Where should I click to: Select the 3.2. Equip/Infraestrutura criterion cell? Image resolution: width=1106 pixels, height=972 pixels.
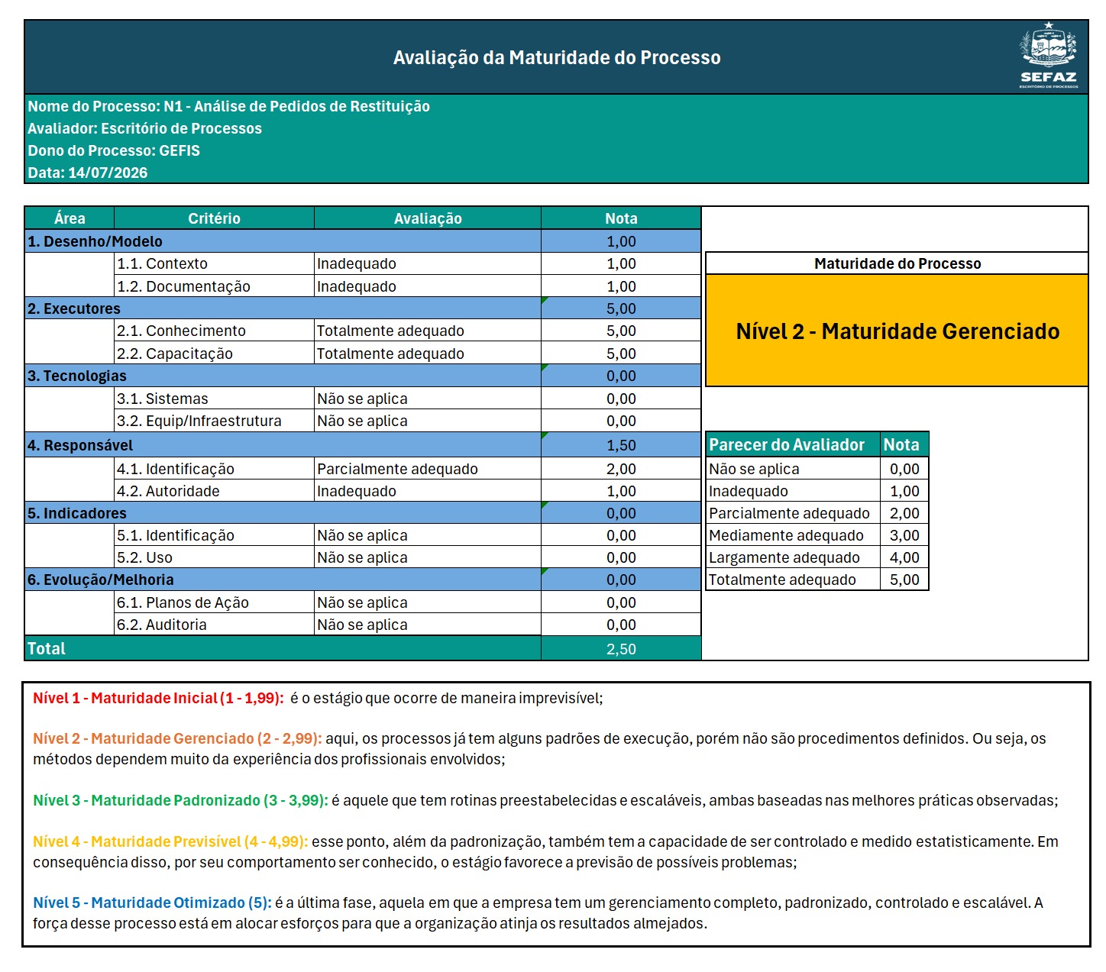[214, 421]
